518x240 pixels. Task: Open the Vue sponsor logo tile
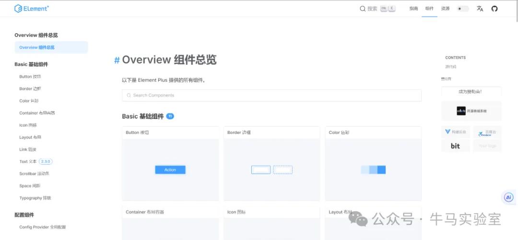pyautogui.click(x=456, y=132)
